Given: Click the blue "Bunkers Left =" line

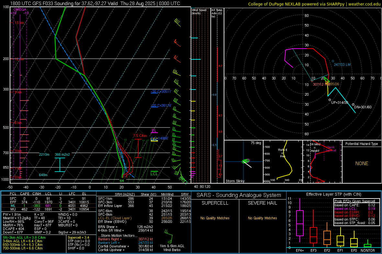Looking at the screenshot, I should 126,243.
